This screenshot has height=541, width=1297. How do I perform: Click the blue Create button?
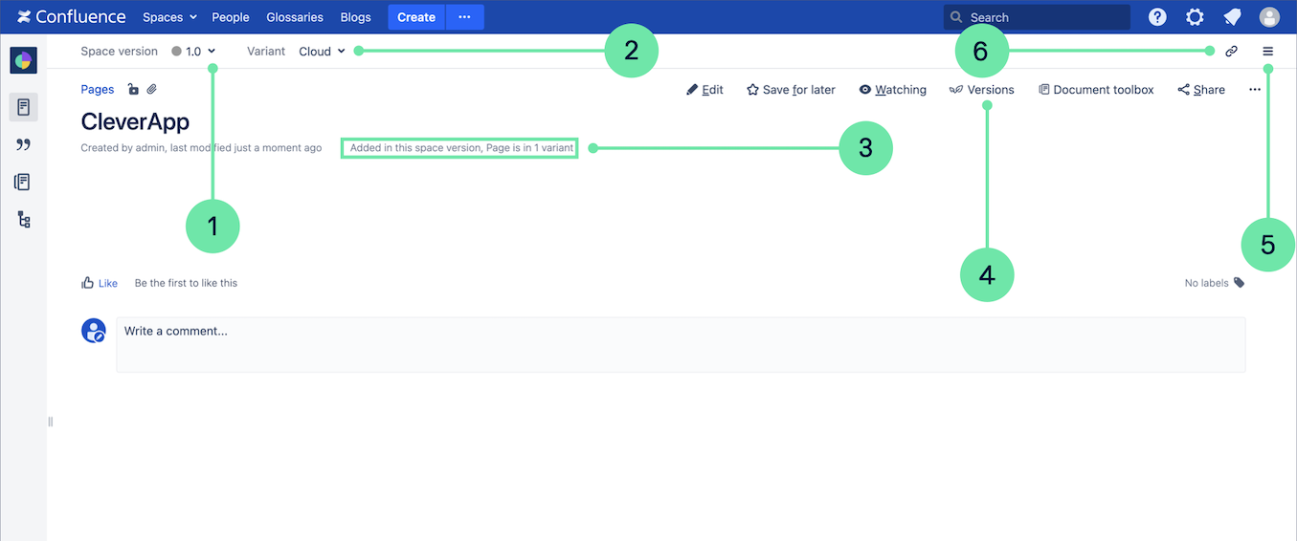[x=416, y=17]
